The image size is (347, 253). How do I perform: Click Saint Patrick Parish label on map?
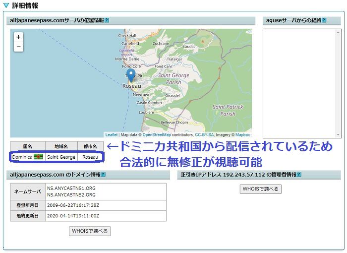(228, 110)
